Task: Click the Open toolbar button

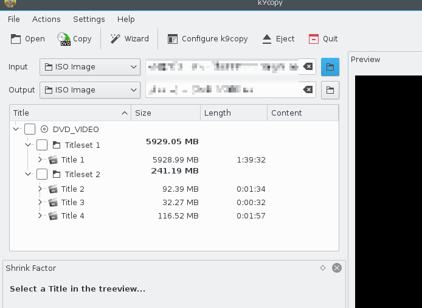Action: pyautogui.click(x=28, y=39)
